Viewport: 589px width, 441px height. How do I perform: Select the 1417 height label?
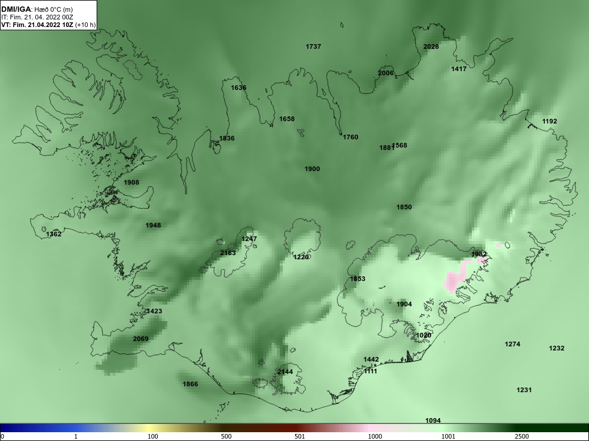[x=459, y=69]
